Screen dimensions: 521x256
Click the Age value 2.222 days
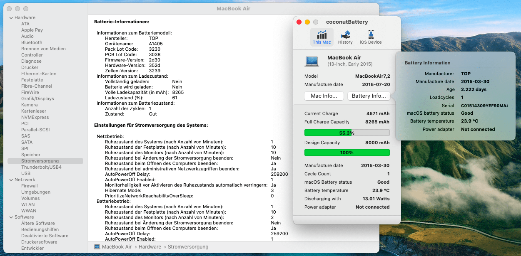[474, 89]
